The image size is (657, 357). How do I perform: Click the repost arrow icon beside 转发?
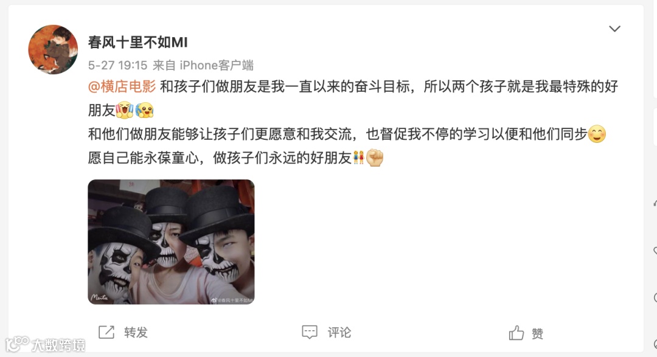click(x=106, y=332)
